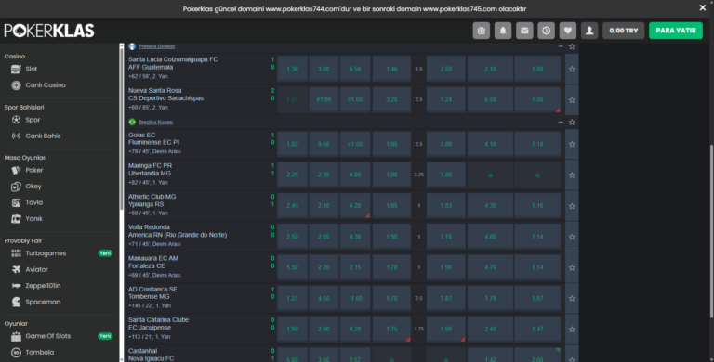Favorite the AD Confianca SE match
This screenshot has height=362, width=714.
click(572, 298)
